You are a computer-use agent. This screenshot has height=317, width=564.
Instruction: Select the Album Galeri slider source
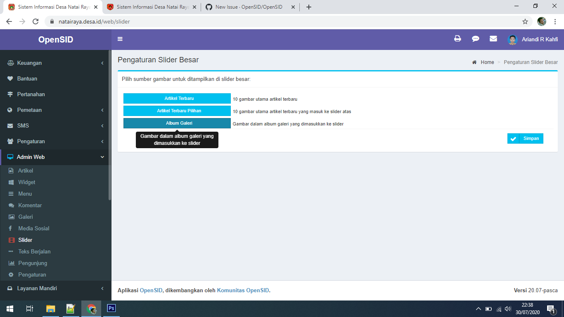[177, 123]
